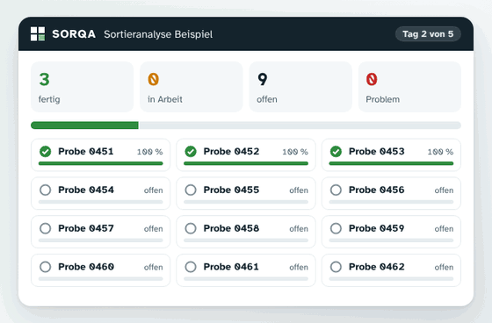Click the Probe 0451 full progress bar
This screenshot has width=492, height=323.
pos(101,163)
